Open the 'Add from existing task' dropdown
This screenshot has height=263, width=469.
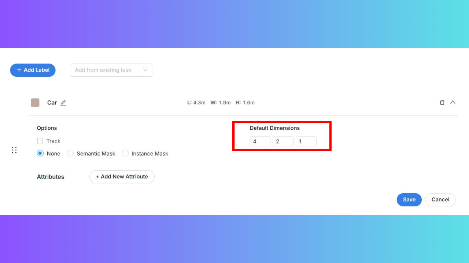[x=111, y=70]
